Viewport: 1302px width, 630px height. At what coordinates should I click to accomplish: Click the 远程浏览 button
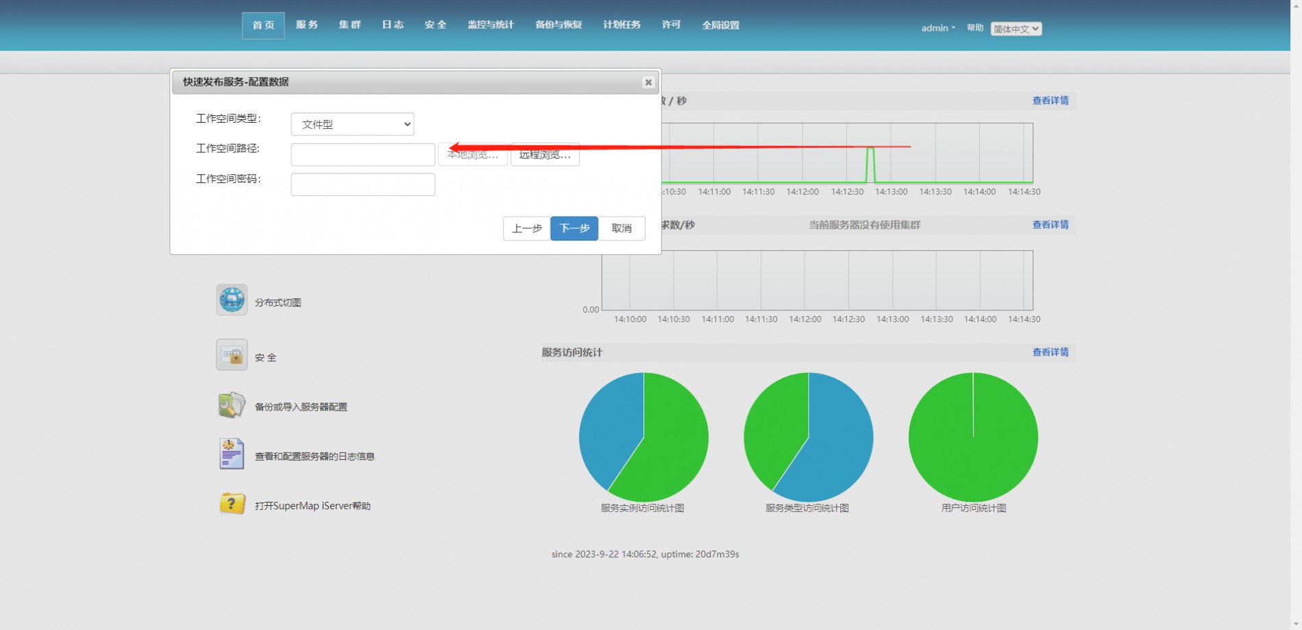545,154
